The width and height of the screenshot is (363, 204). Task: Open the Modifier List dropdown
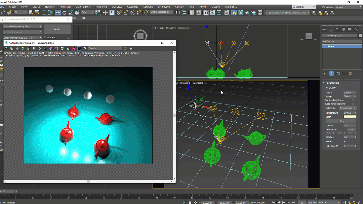[342, 41]
